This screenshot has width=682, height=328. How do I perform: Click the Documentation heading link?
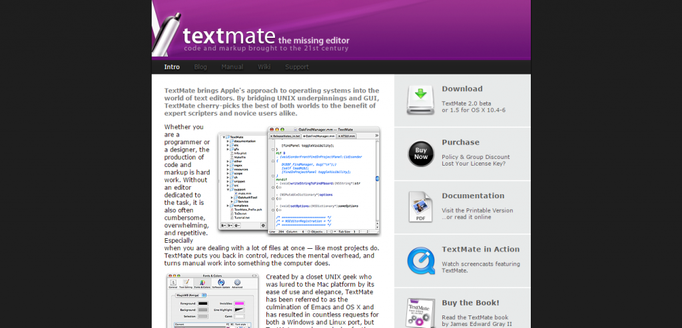click(x=474, y=196)
